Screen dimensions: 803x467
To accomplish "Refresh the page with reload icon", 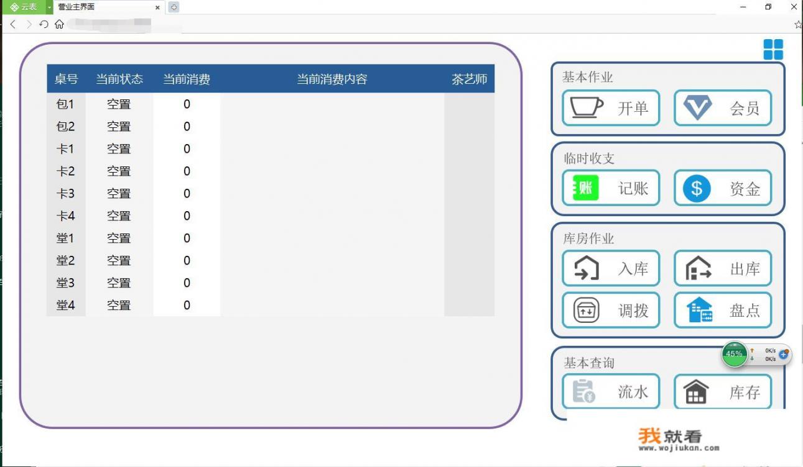I will 44,24.
